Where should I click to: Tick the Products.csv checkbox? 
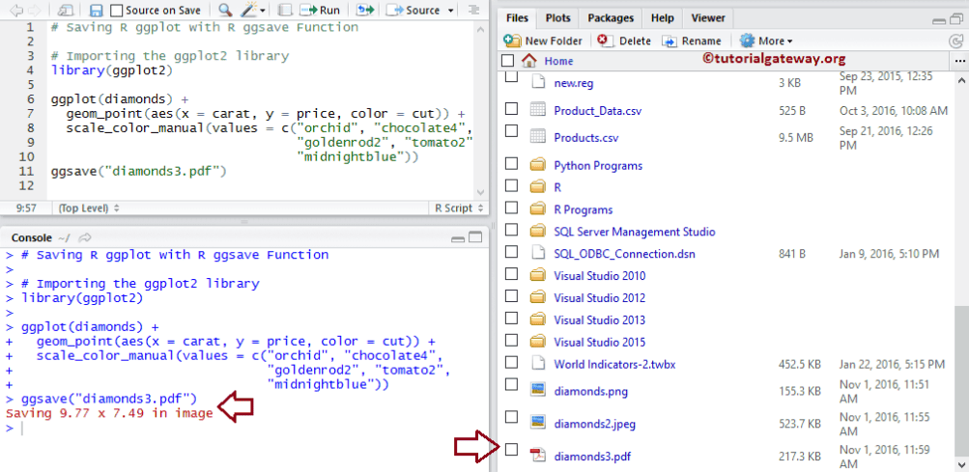(512, 131)
